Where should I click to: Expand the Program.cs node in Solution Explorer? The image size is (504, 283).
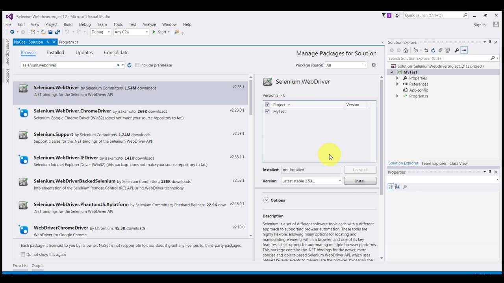pyautogui.click(x=397, y=96)
